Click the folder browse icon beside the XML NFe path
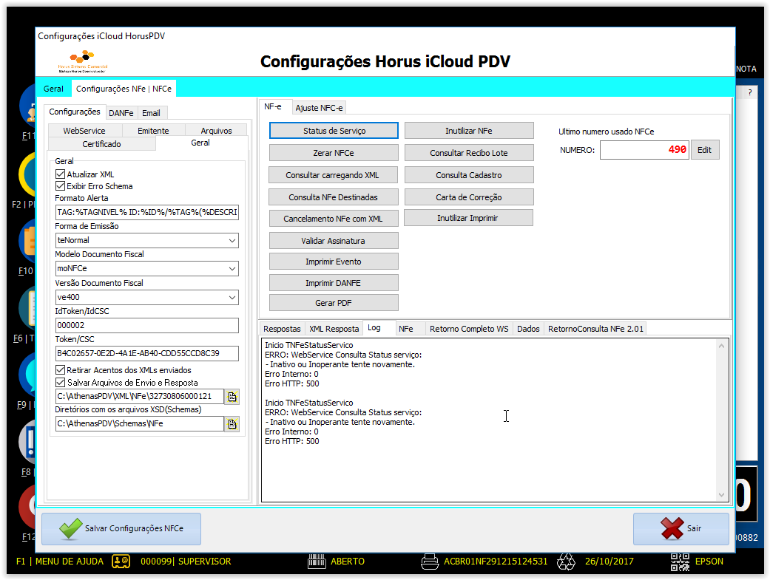Image resolution: width=770 pixels, height=580 pixels. [232, 397]
